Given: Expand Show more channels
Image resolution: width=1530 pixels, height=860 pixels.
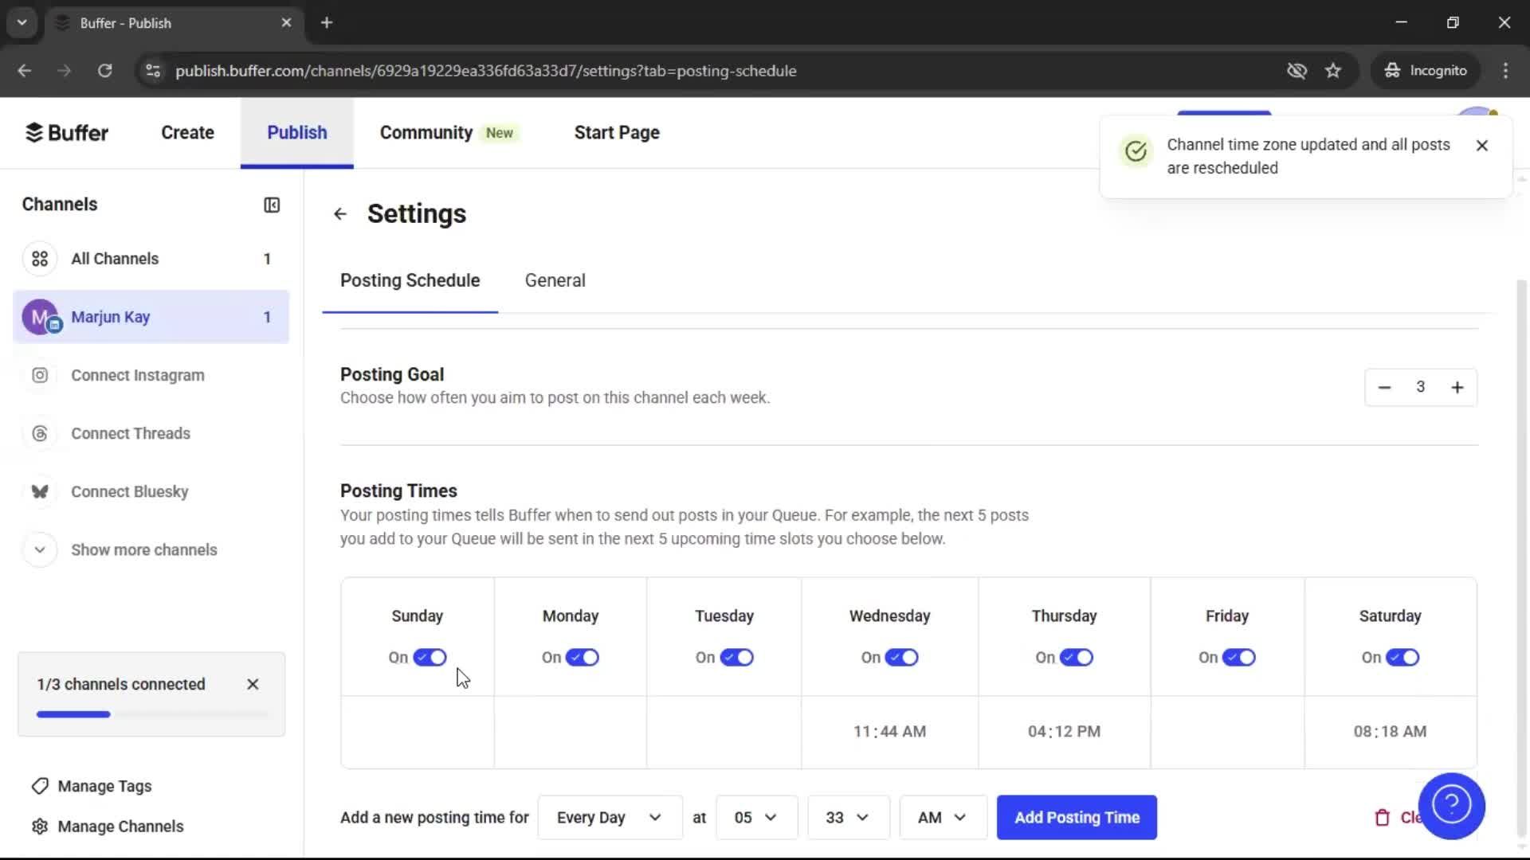Looking at the screenshot, I should [143, 549].
